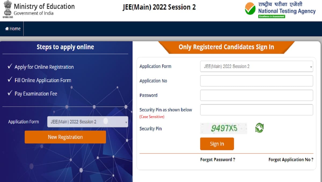Click the dropdown arrow of the left Application Form select
This screenshot has width=322, height=182.
pyautogui.click(x=126, y=122)
